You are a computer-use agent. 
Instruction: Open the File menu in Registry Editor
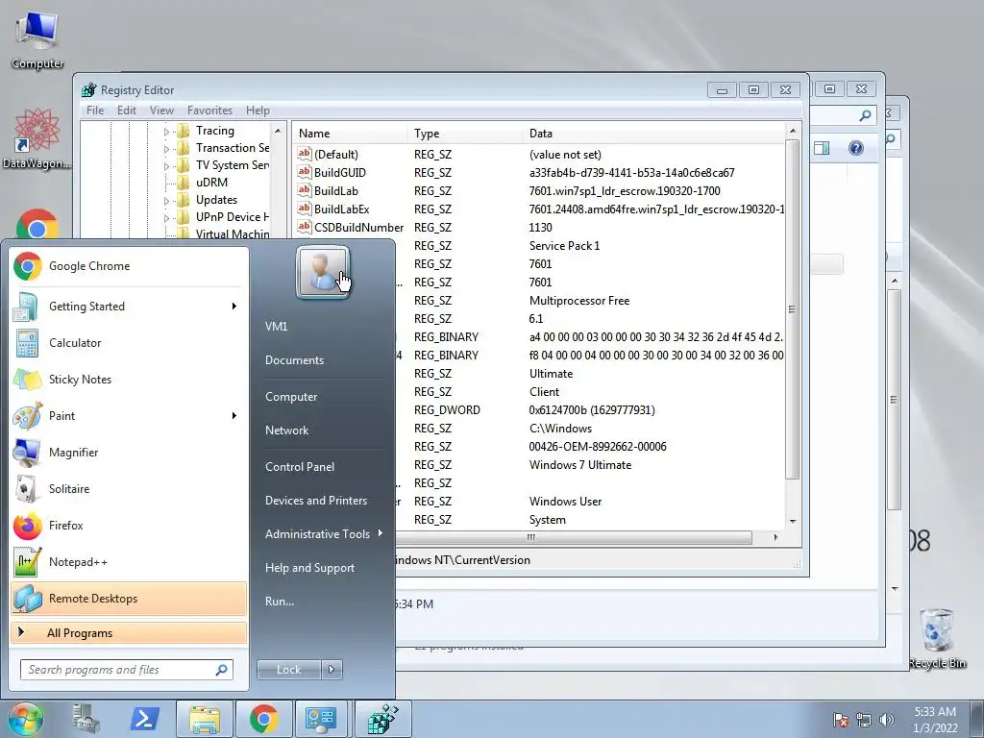(95, 111)
